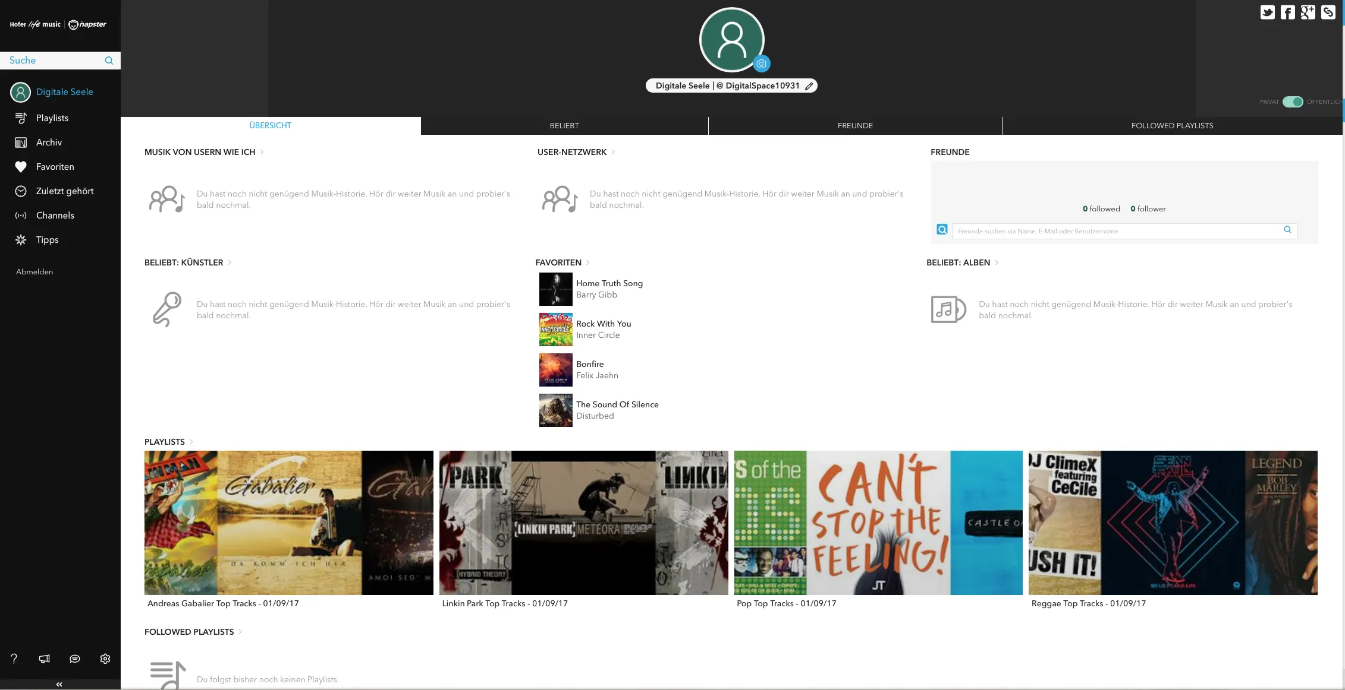Collapse the sidebar with double-arrow
This screenshot has height=690, width=1345.
[x=59, y=685]
